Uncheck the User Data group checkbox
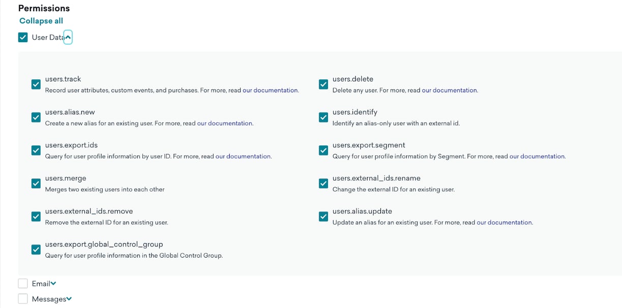622x308 pixels. pyautogui.click(x=23, y=37)
